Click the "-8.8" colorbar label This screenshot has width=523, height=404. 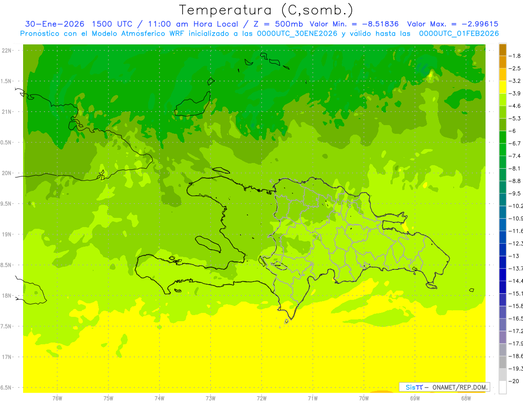point(515,181)
